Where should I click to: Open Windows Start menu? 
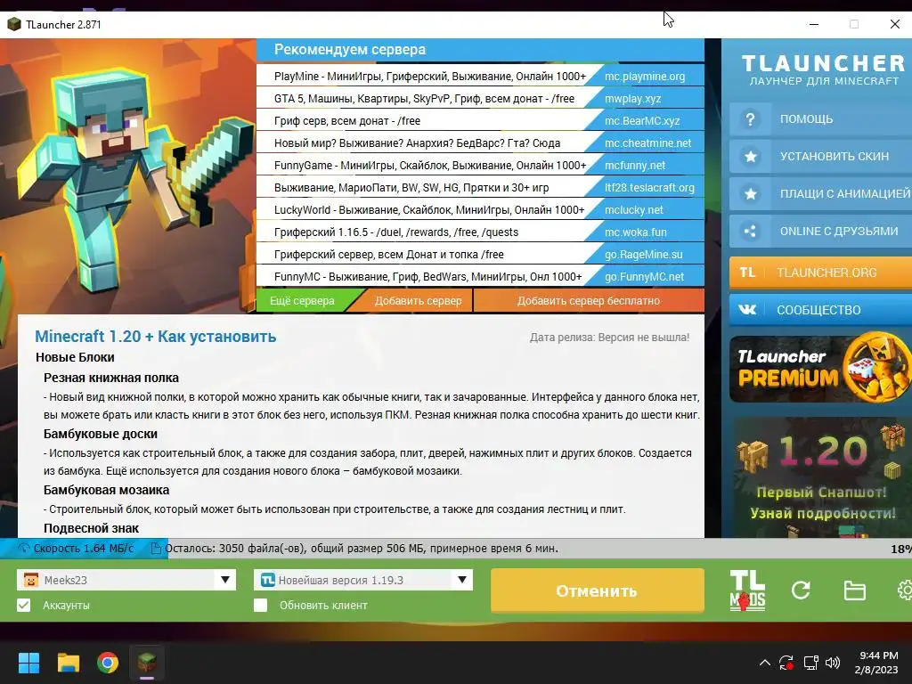[x=28, y=663]
